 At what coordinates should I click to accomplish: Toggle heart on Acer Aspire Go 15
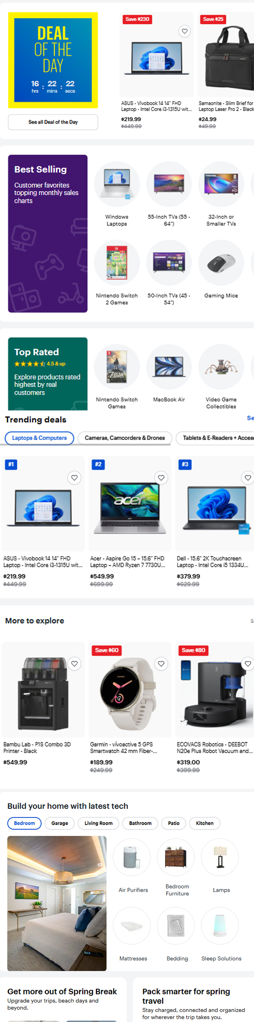161,478
